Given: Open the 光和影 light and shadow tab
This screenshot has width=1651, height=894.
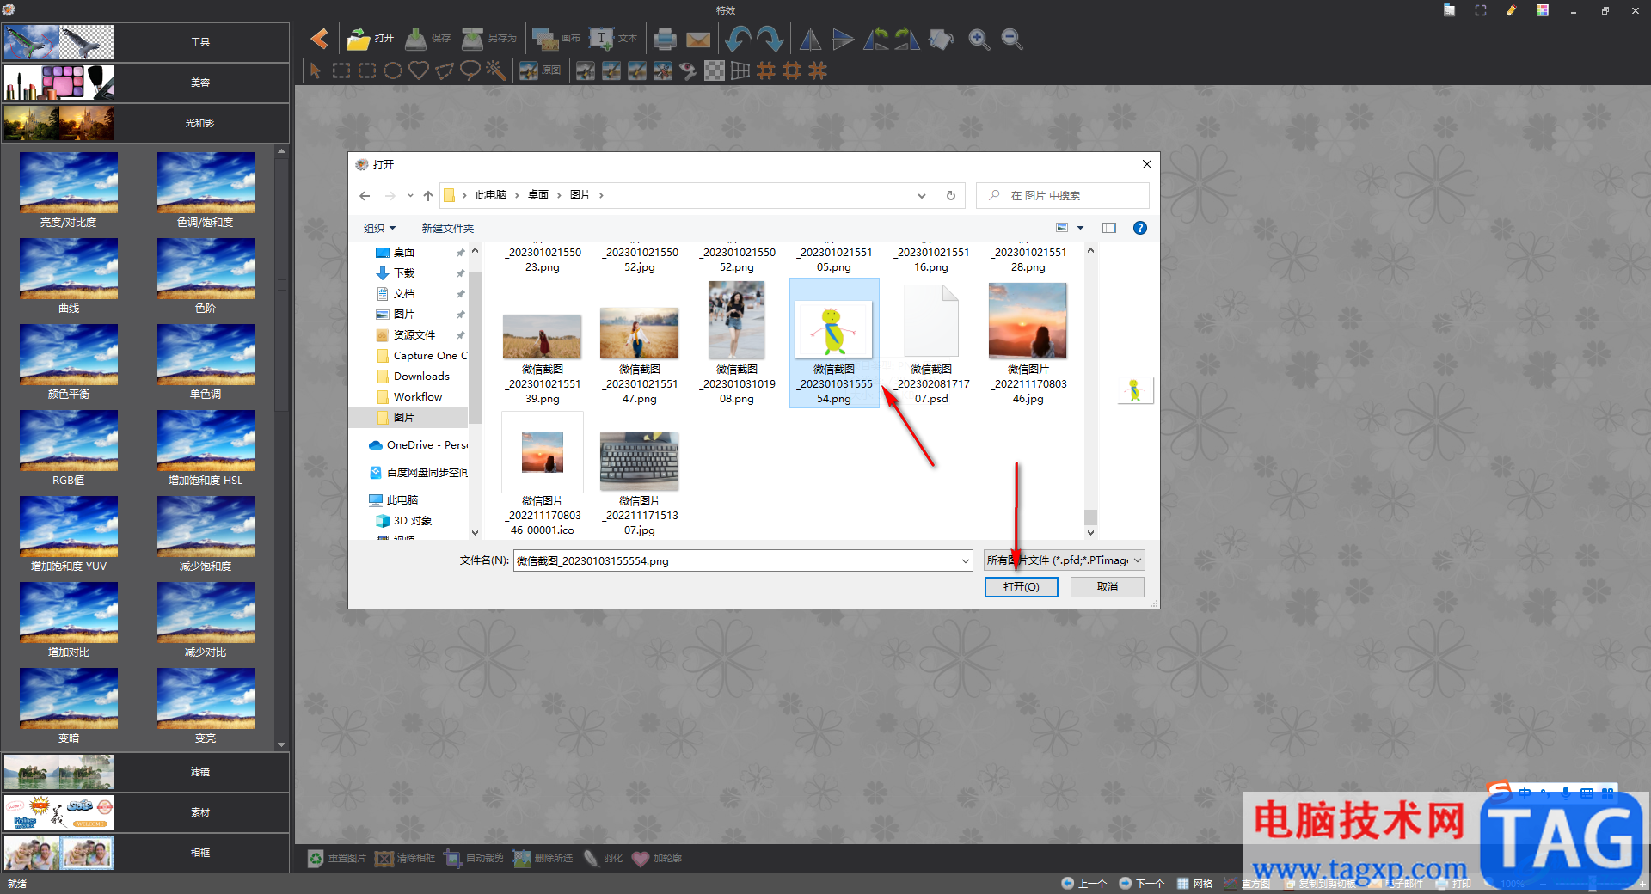Looking at the screenshot, I should [x=145, y=123].
